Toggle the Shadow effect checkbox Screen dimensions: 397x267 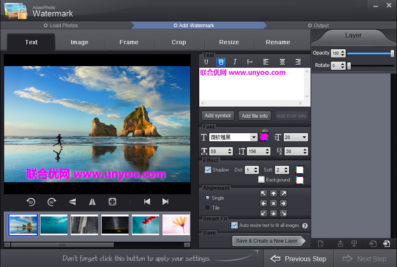tap(208, 170)
